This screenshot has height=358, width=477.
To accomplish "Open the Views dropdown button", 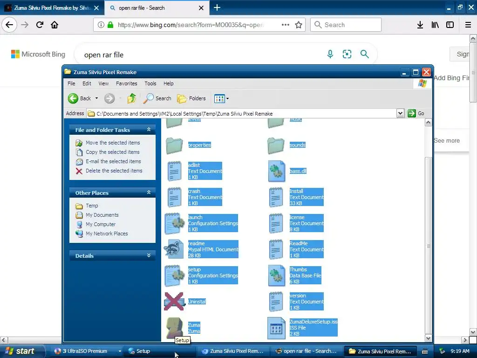I will click(221, 98).
